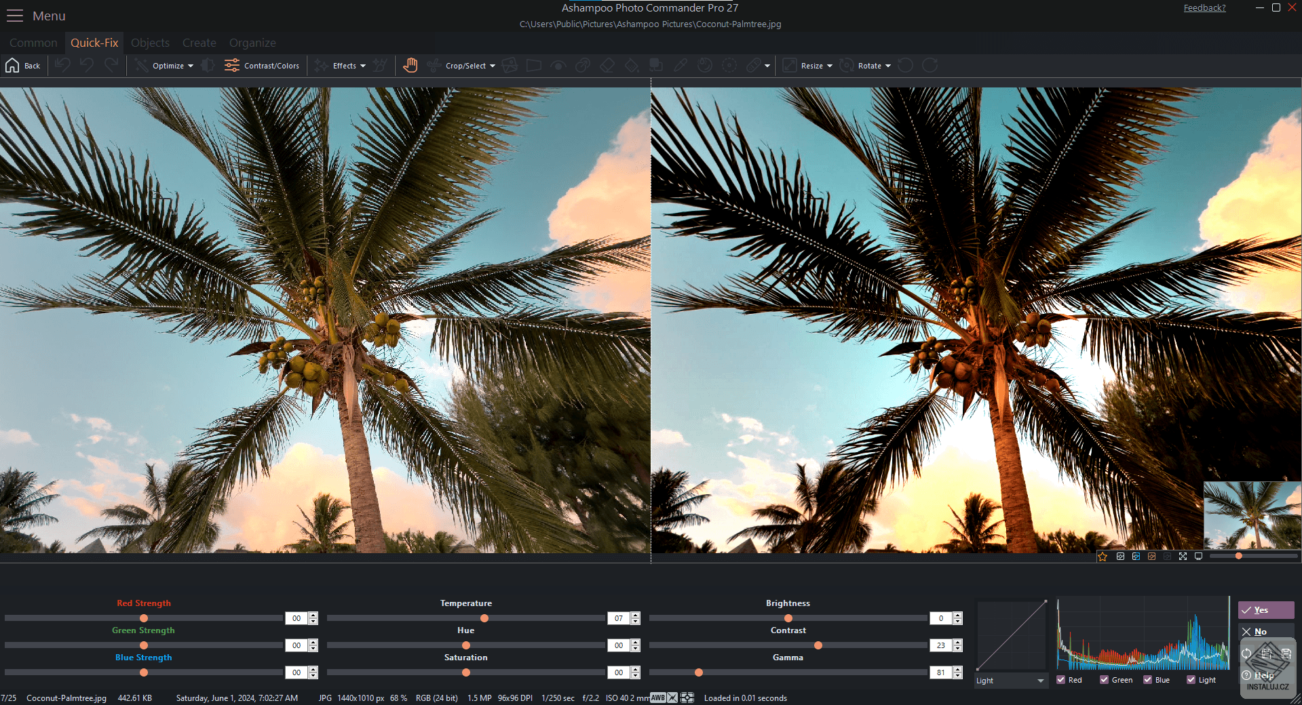The height and width of the screenshot is (705, 1302).
Task: Uncheck the Green histogram checkbox
Action: click(x=1105, y=680)
